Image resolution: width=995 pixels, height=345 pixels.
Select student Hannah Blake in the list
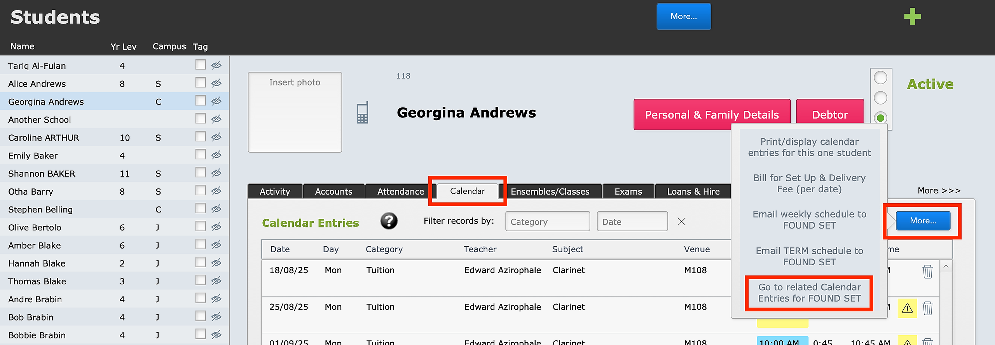coord(115,263)
